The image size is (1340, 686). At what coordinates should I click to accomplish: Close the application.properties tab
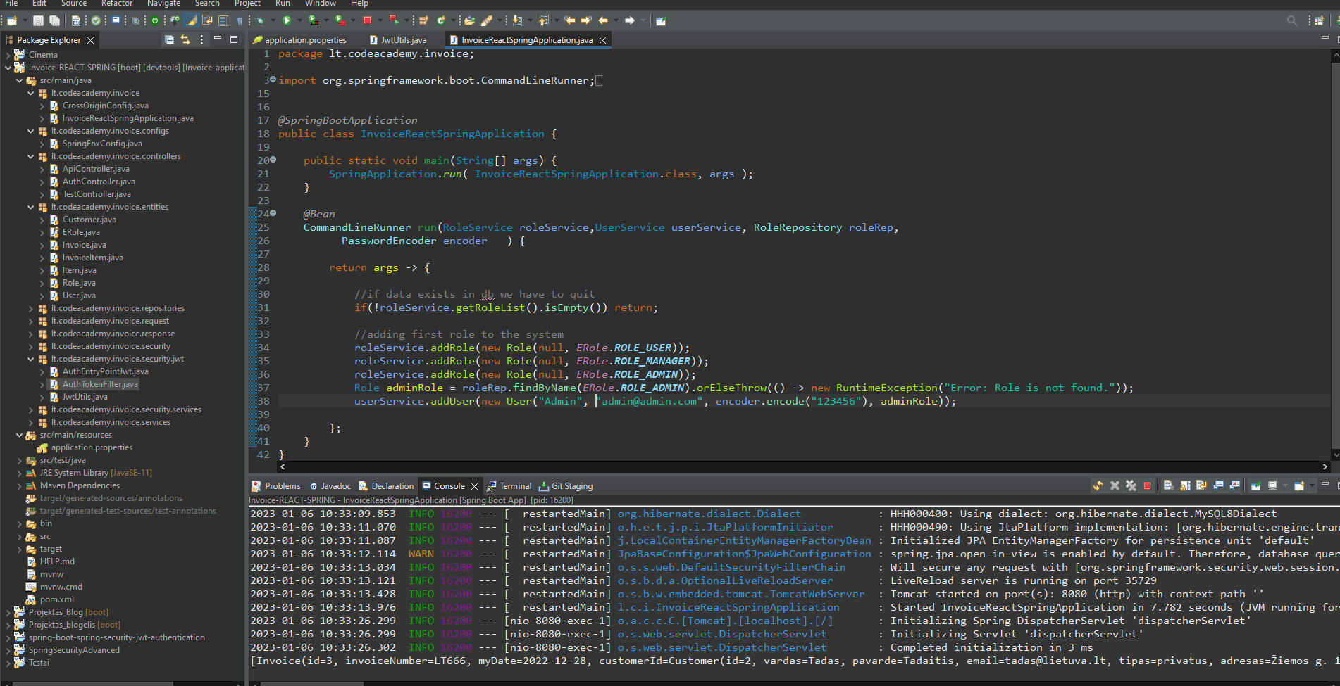tap(356, 40)
